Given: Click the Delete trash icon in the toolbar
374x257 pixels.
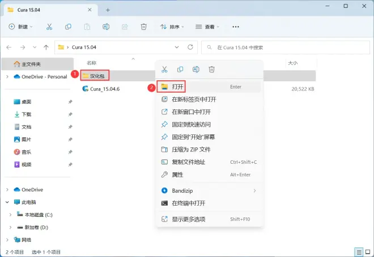Looking at the screenshot, I should pyautogui.click(x=143, y=27).
